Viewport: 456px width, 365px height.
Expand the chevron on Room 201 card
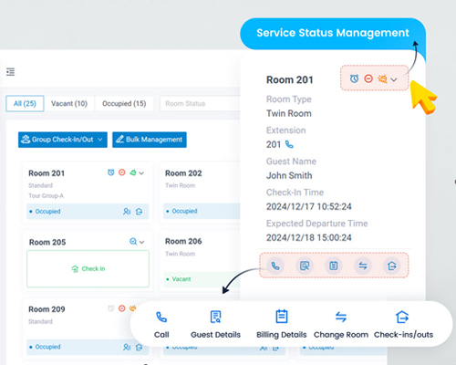tap(141, 173)
